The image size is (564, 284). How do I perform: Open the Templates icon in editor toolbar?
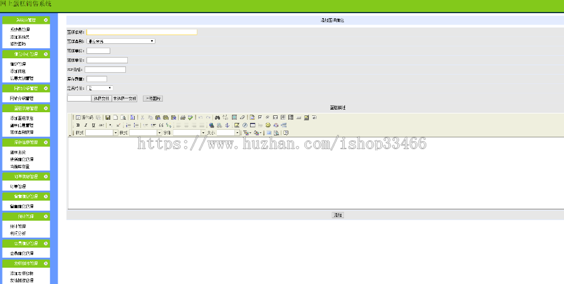click(132, 117)
